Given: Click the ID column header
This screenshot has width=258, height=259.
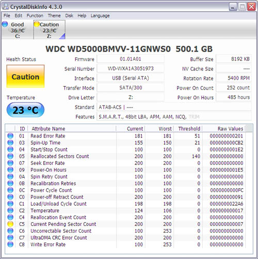Looking at the screenshot, I should coord(22,129).
